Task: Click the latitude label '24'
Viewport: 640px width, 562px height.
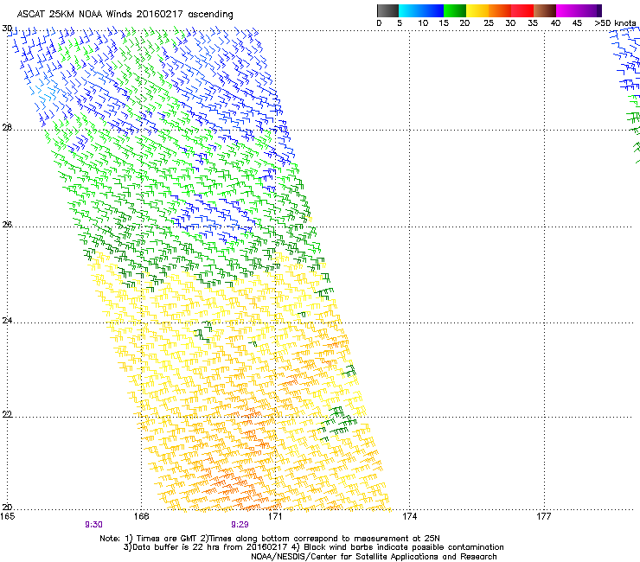Action: 7,321
